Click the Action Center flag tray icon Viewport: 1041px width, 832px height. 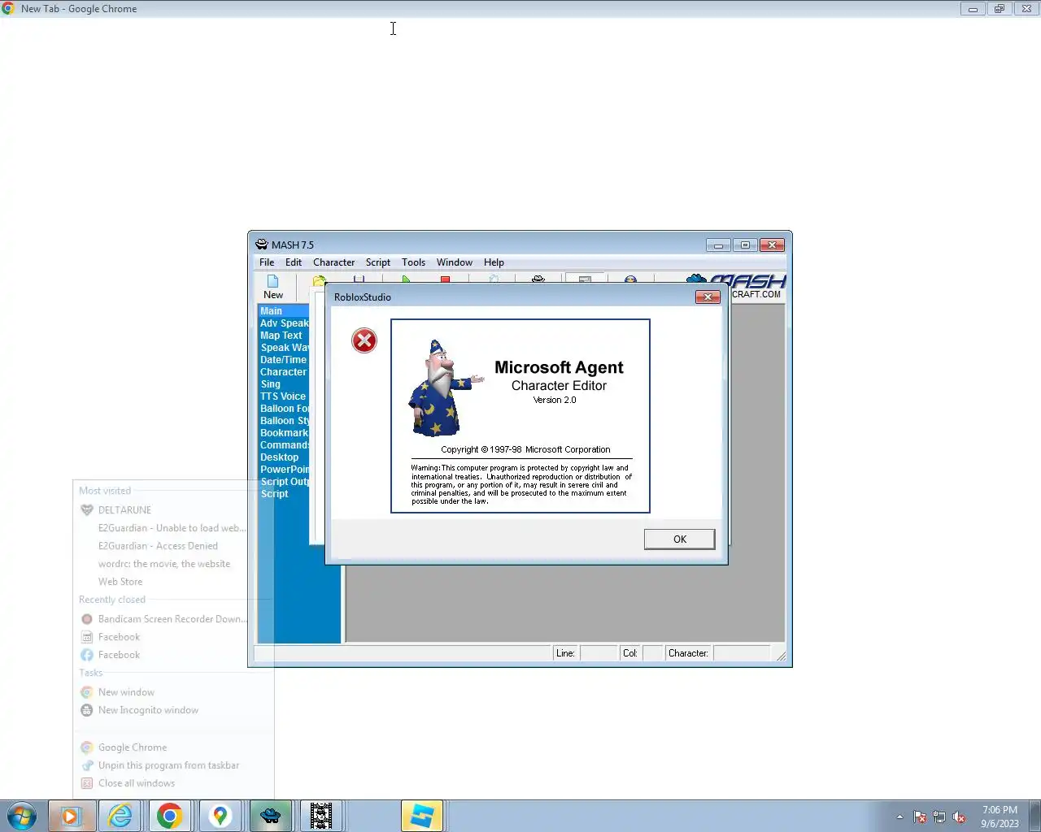coord(920,817)
